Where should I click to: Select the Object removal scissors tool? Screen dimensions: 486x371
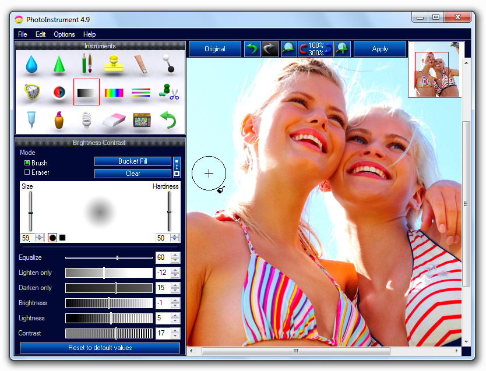coord(168,92)
